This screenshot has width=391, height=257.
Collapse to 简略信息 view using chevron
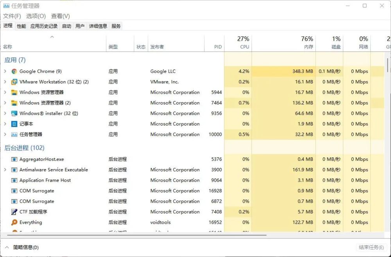[7, 247]
